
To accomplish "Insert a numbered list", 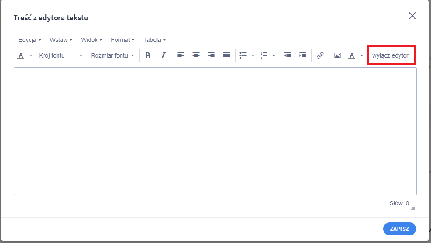I will [264, 55].
